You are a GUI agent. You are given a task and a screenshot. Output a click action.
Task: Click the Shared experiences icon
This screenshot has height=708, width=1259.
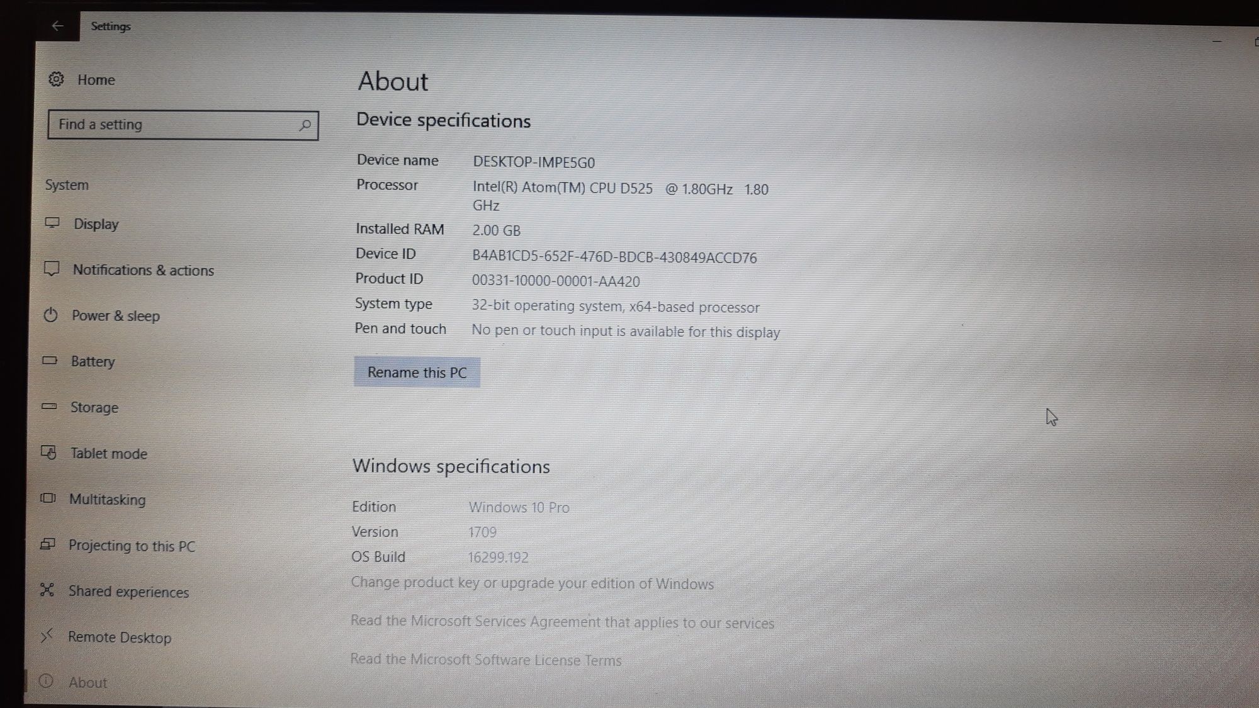47,590
